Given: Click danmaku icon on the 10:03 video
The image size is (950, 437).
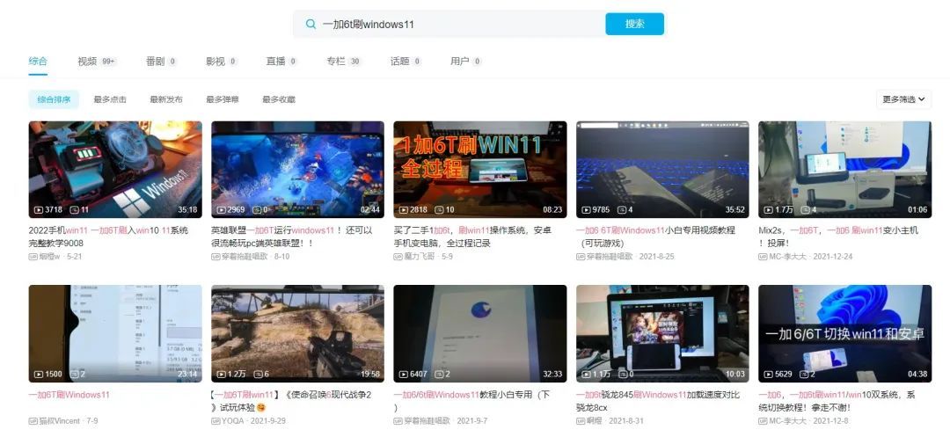Looking at the screenshot, I should pyautogui.click(x=624, y=374).
